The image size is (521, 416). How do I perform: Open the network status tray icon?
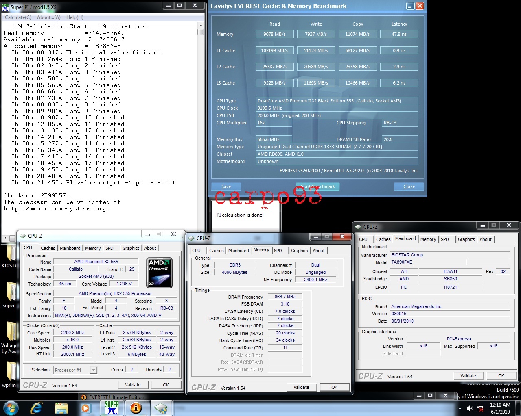click(480, 408)
